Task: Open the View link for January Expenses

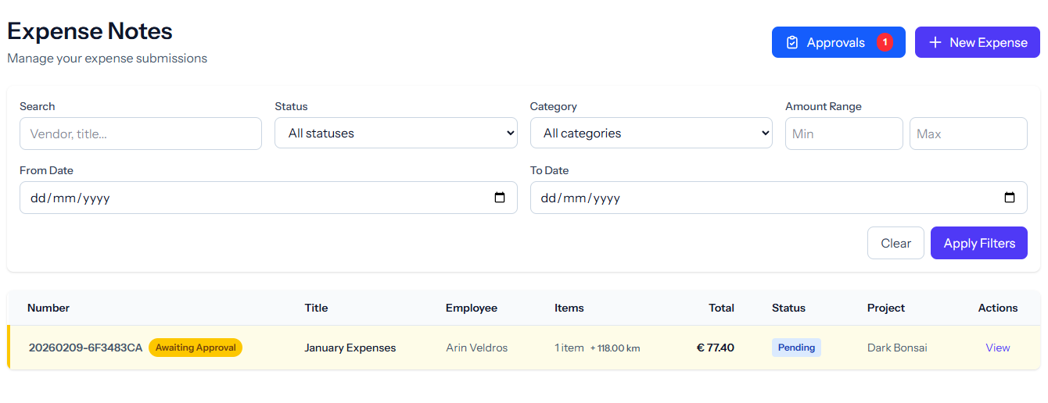Action: (x=997, y=348)
